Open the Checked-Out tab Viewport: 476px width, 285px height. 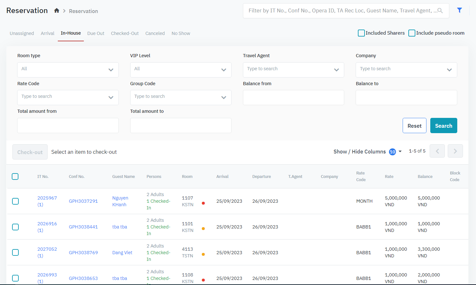(124, 33)
